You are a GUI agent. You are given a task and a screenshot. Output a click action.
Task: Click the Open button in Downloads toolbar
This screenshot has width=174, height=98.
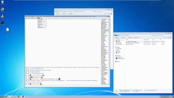point(123,38)
